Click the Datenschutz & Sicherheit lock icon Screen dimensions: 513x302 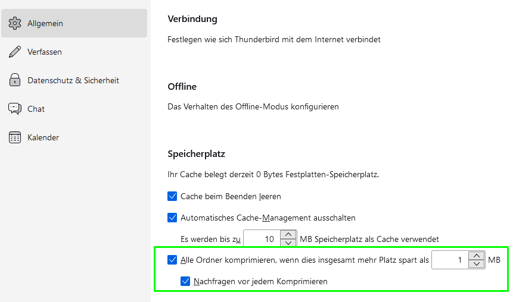tap(15, 80)
